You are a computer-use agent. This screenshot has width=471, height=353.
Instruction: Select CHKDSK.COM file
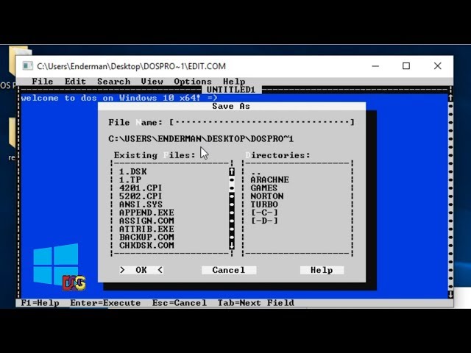coord(146,245)
